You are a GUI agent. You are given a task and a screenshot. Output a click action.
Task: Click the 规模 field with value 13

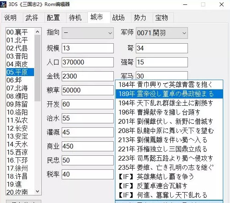pyautogui.click(x=88, y=48)
